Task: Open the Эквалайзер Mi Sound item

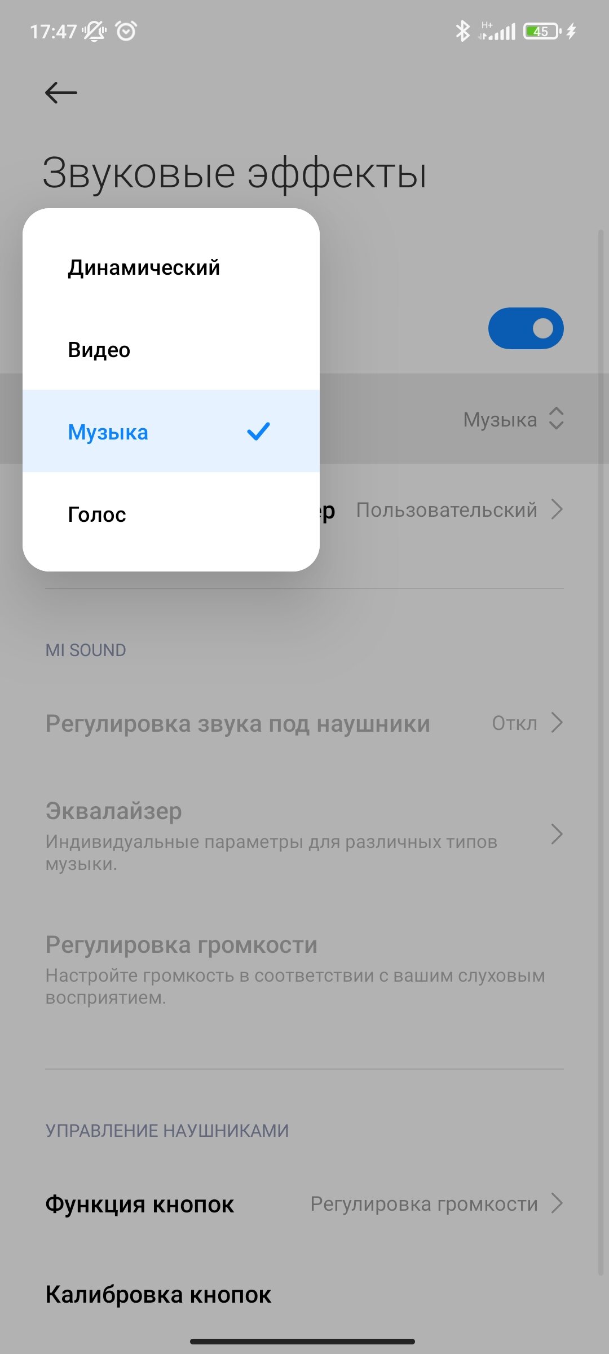Action: pos(304,834)
